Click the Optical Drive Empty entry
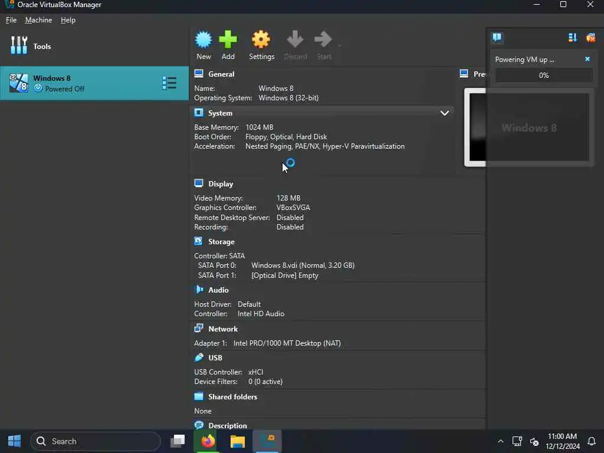The height and width of the screenshot is (453, 604). click(x=285, y=275)
